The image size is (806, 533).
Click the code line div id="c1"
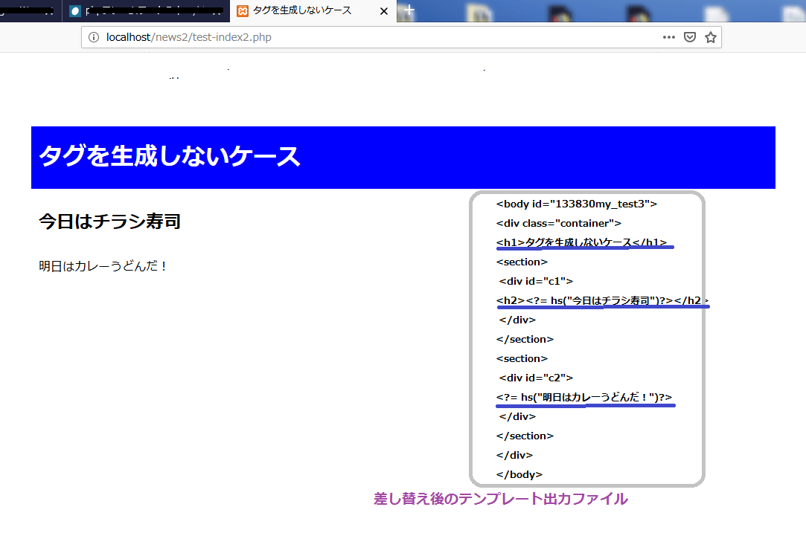(536, 282)
